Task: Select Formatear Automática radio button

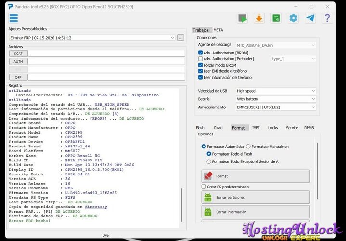Action: point(204,147)
